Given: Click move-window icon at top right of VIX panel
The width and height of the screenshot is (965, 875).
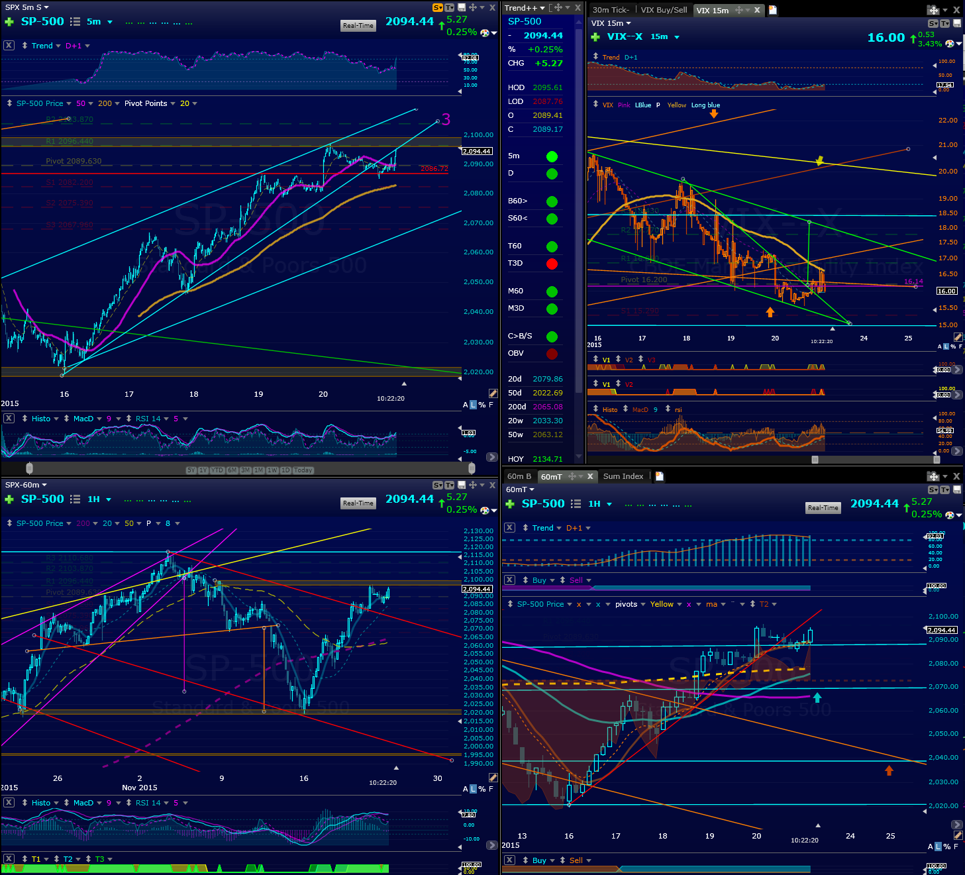Looking at the screenshot, I should [933, 10].
